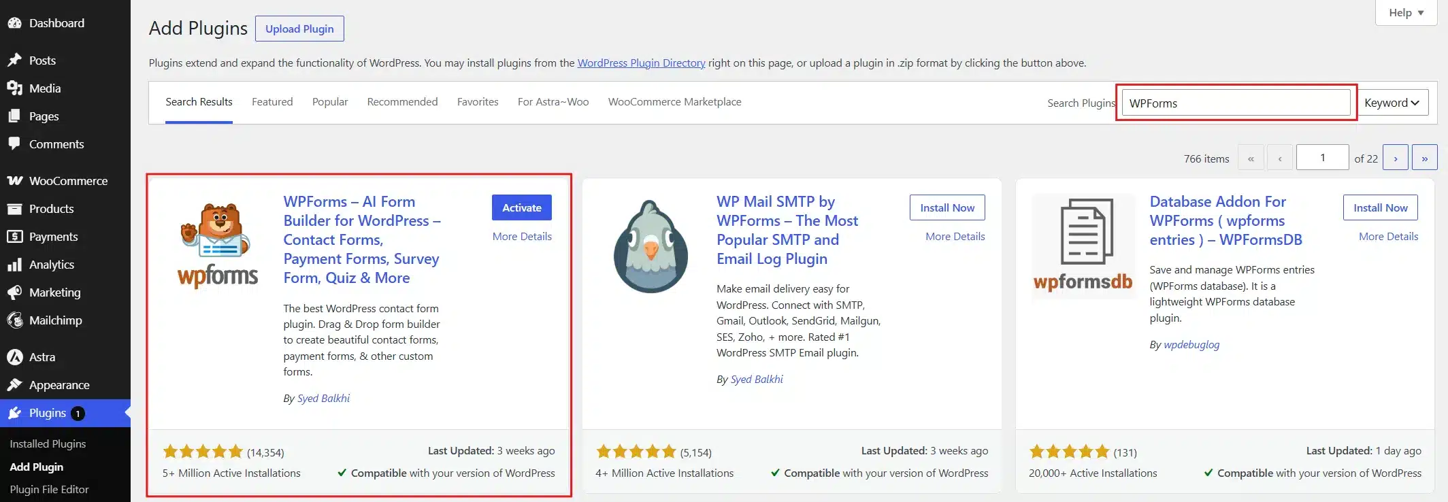Image resolution: width=1448 pixels, height=502 pixels.
Task: Click the Posts pushpin icon
Action: (14, 61)
